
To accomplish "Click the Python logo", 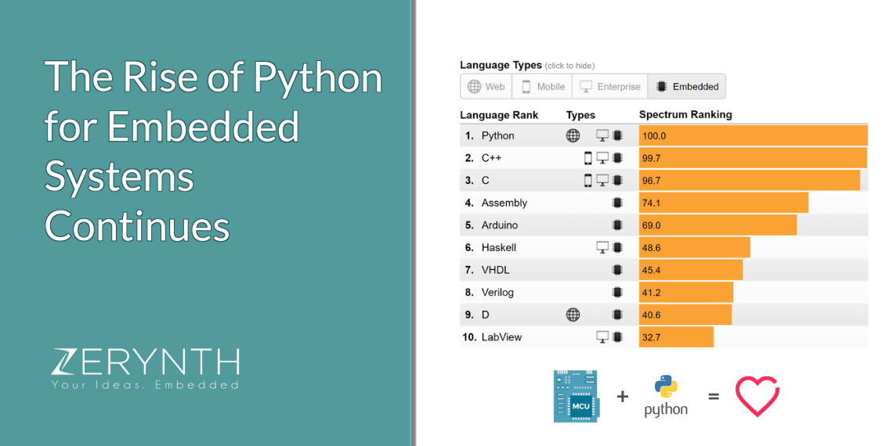I will click(666, 397).
